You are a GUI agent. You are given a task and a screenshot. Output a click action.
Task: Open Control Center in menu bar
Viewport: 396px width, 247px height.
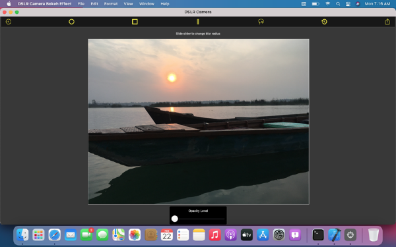(348, 4)
